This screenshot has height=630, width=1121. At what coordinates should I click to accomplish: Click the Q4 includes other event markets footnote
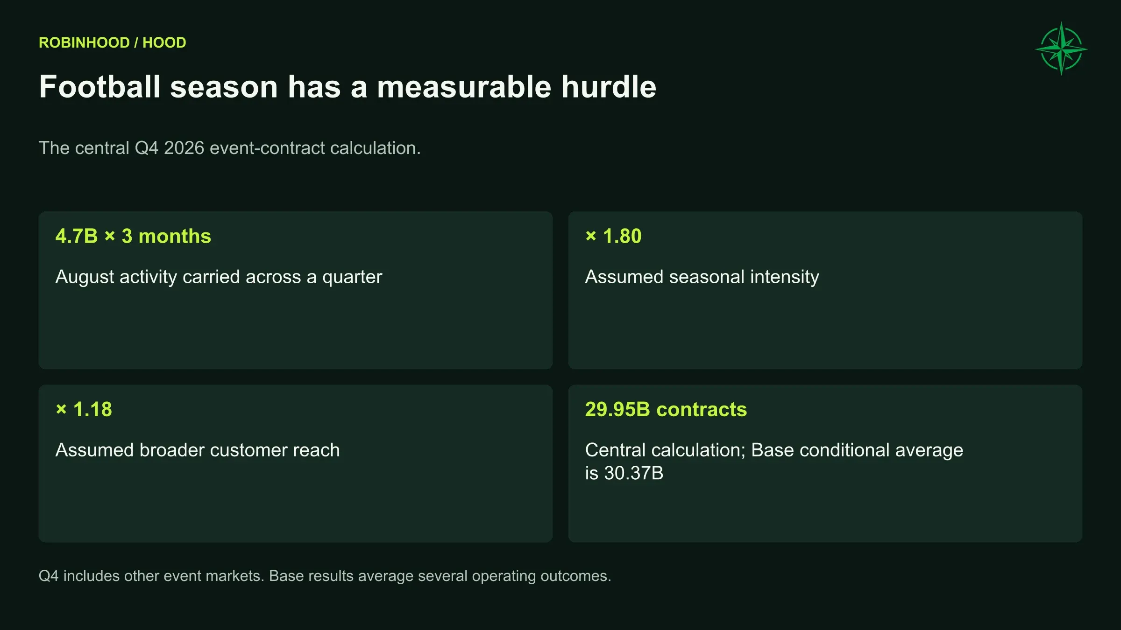tap(325, 576)
